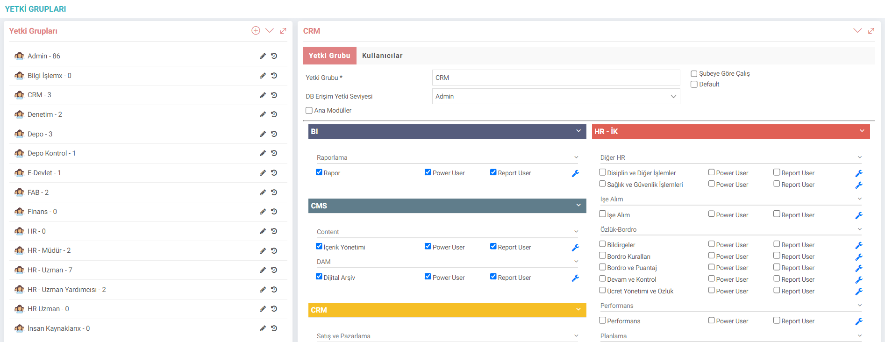
Task: Open wrench settings for Rapor row
Action: (x=575, y=173)
